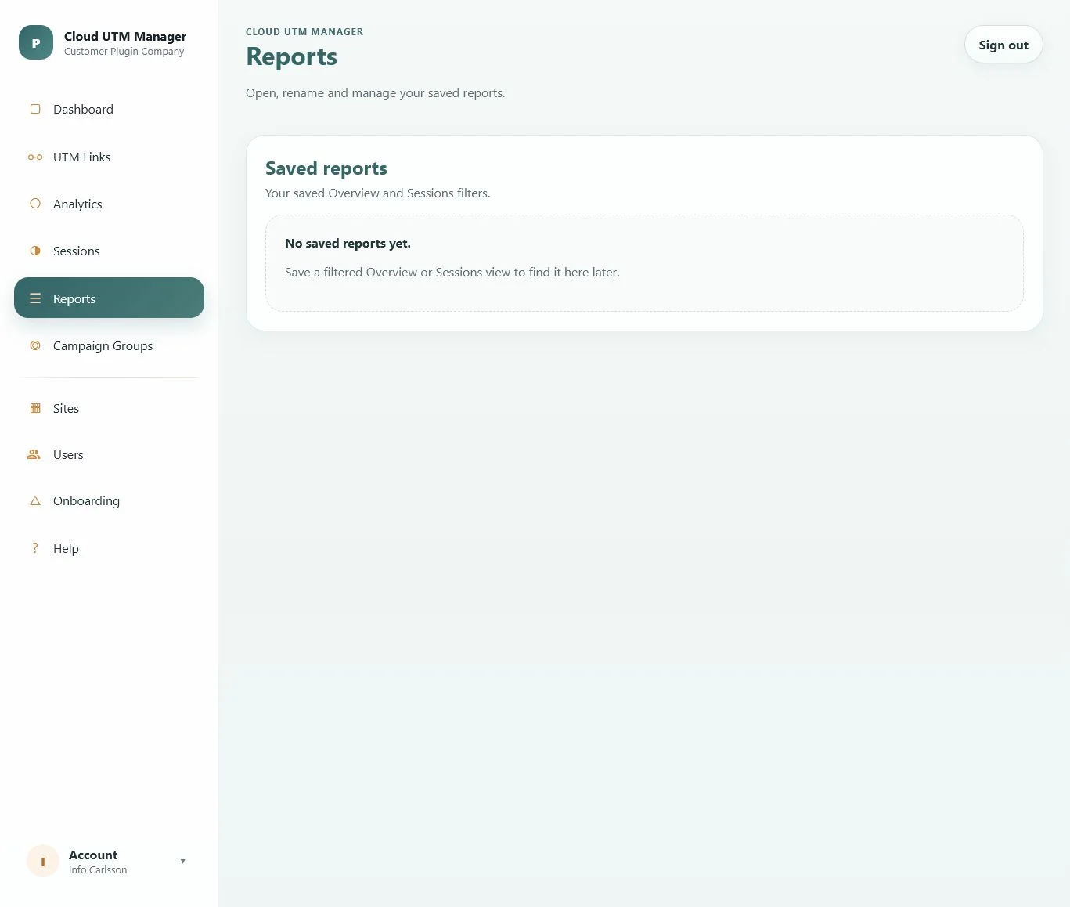Open Campaign Groups
The width and height of the screenshot is (1070, 907).
109,345
